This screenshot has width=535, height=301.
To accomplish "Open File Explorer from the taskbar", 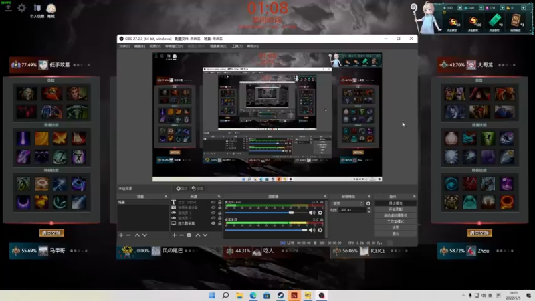I will [239, 296].
